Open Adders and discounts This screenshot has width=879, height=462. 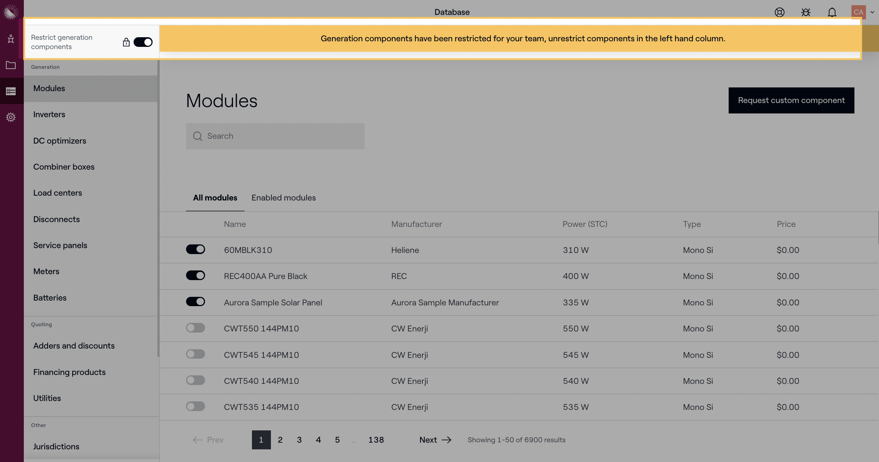91,346
